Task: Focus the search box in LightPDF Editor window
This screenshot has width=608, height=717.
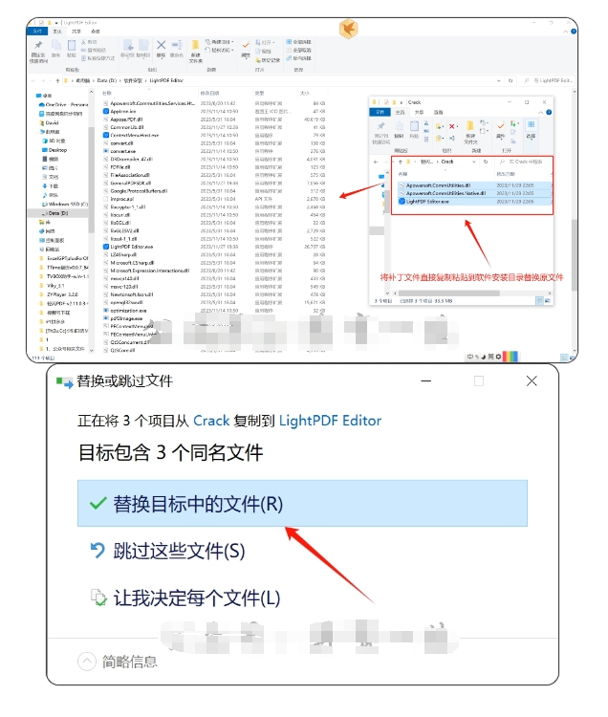Action: (547, 80)
